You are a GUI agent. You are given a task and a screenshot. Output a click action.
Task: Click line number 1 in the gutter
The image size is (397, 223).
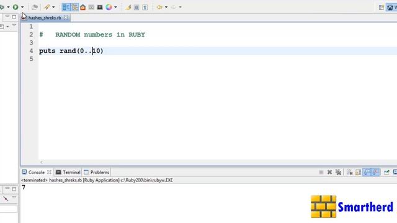click(31, 27)
